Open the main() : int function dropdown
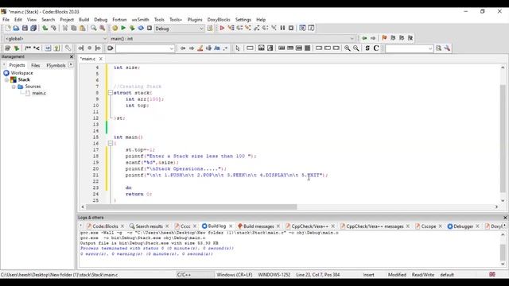 352,39
